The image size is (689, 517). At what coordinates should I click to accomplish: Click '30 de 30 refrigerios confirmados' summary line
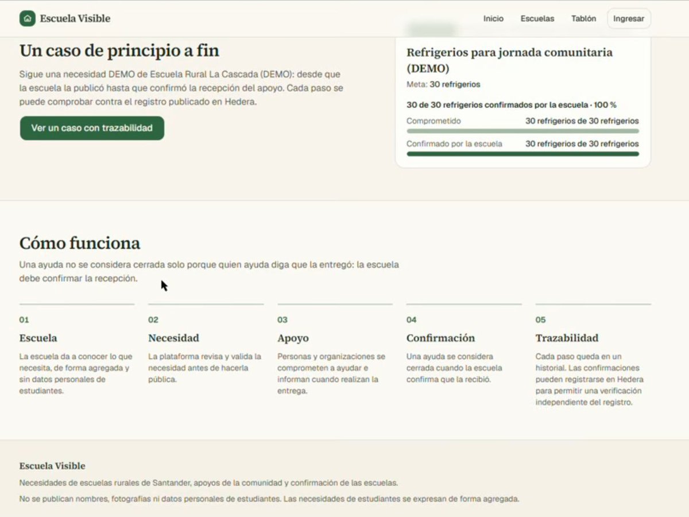[x=512, y=105]
